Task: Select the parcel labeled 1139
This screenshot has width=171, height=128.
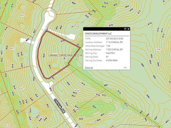Action: [40, 117]
